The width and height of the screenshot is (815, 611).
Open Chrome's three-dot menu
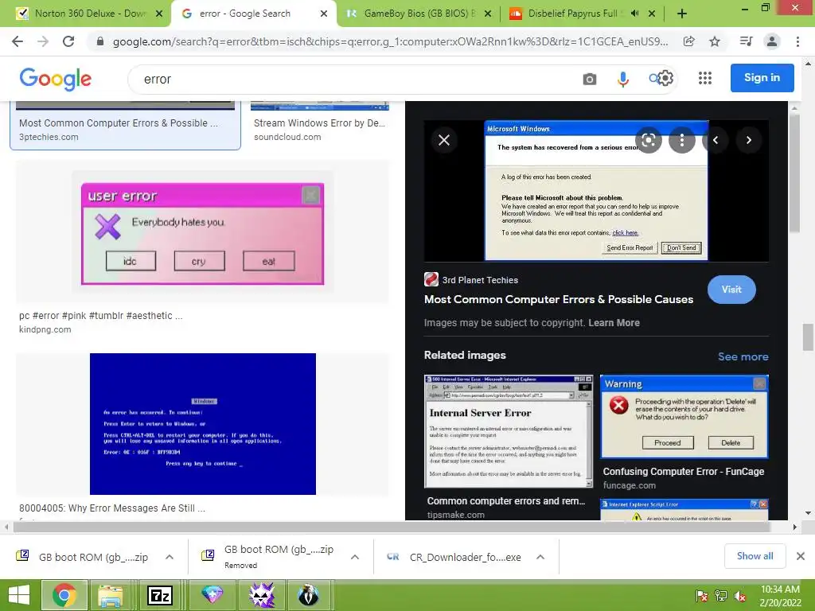(797, 41)
